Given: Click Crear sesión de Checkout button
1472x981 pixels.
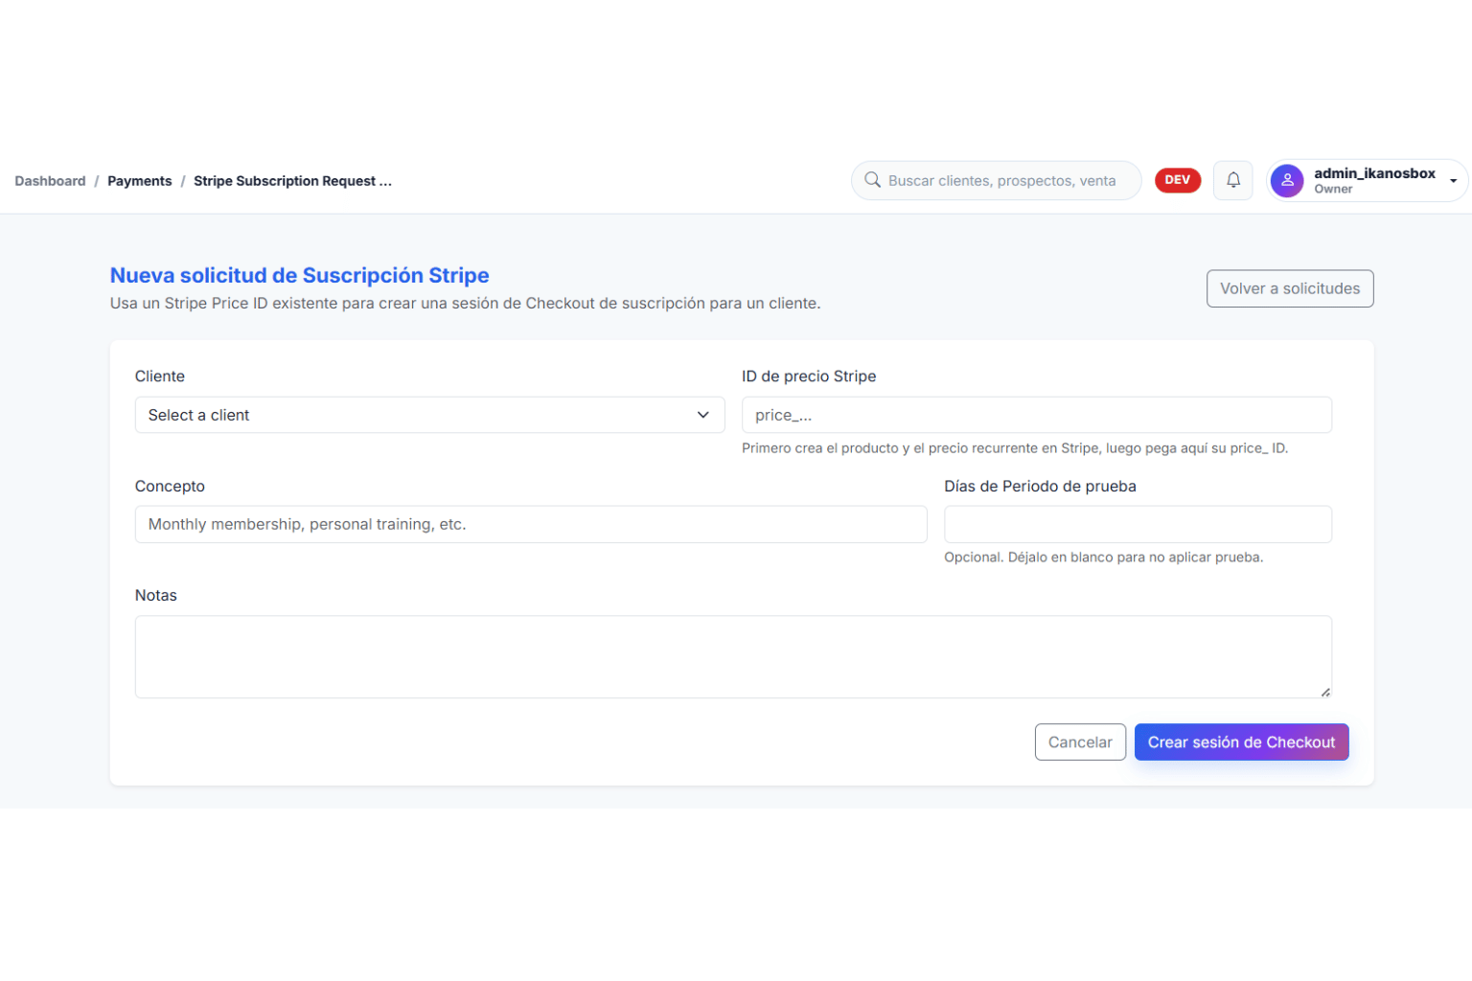Looking at the screenshot, I should 1241,742.
